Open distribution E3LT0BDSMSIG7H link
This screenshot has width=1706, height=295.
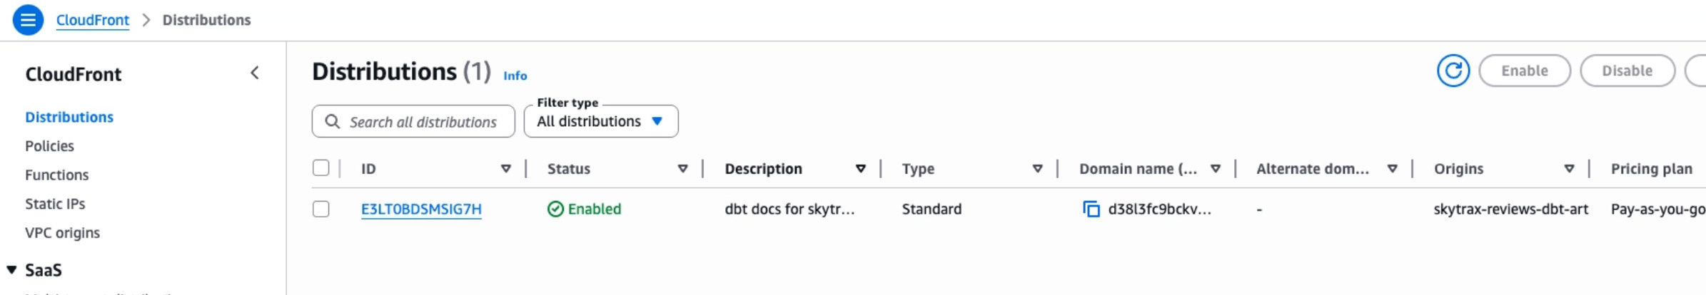421,209
